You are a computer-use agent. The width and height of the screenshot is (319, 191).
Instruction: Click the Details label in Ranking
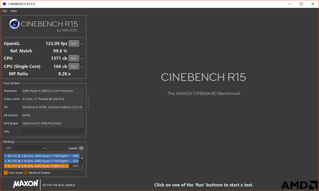(73, 148)
